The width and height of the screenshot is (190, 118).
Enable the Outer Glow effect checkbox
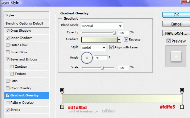coord(8,45)
